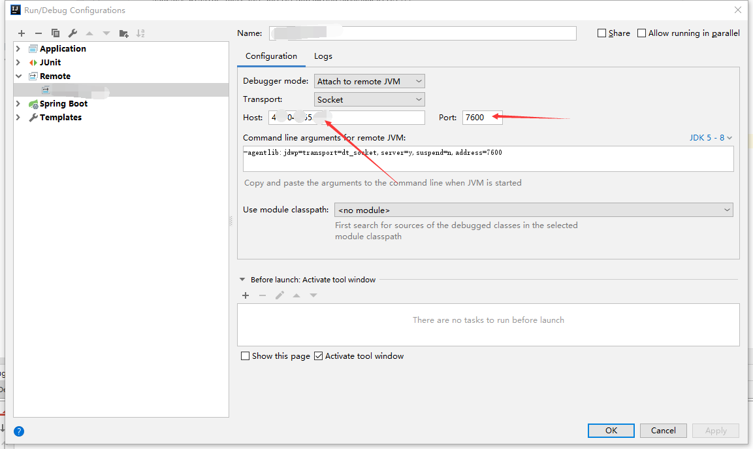The width and height of the screenshot is (753, 449).
Task: Expand the JUnit node
Action: pos(18,63)
